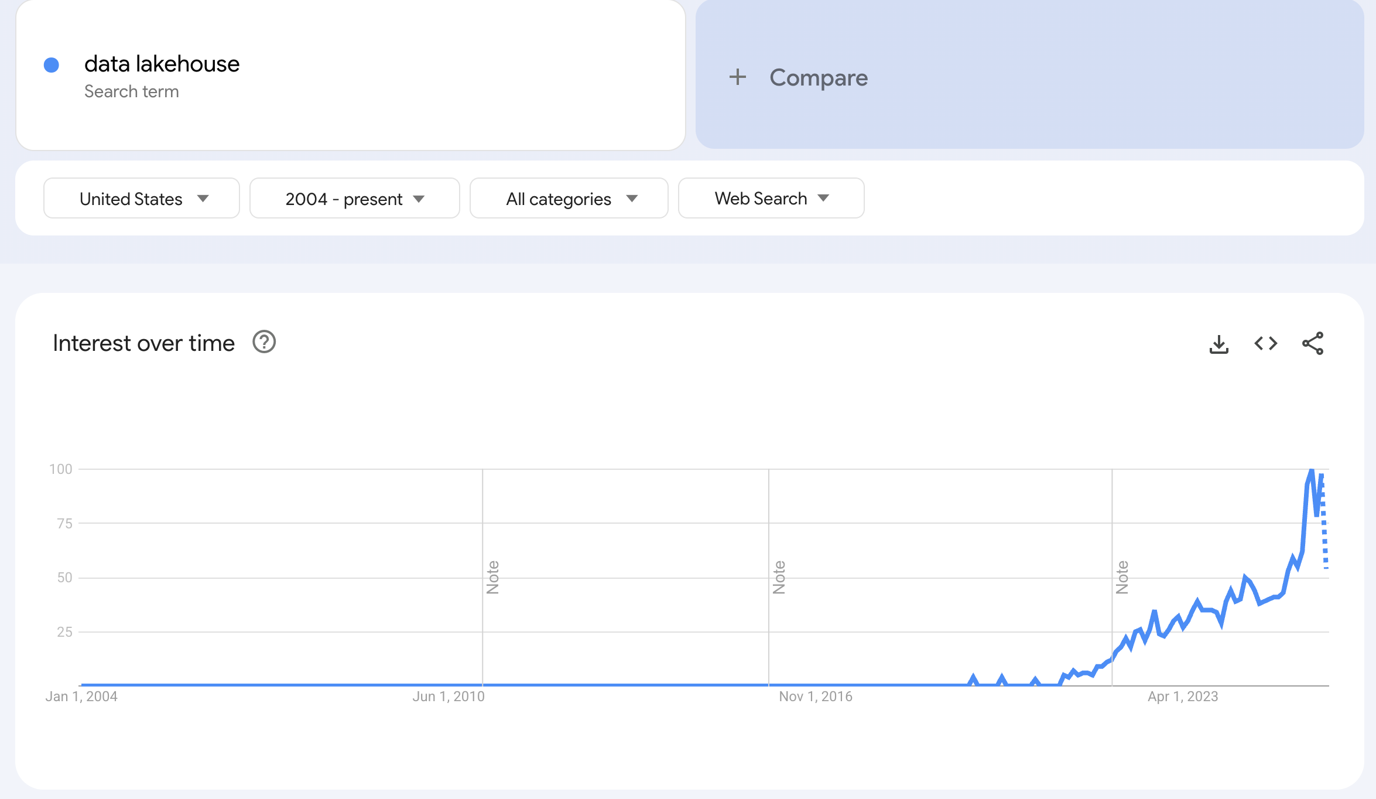Click the plus icon beside Compare
The height and width of the screenshot is (799, 1376).
pos(738,77)
